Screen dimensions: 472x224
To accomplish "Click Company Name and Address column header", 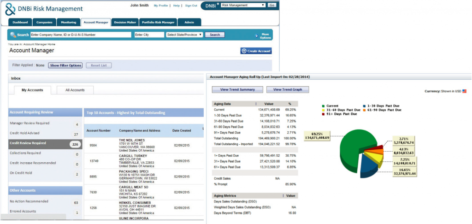I will (140, 131).
